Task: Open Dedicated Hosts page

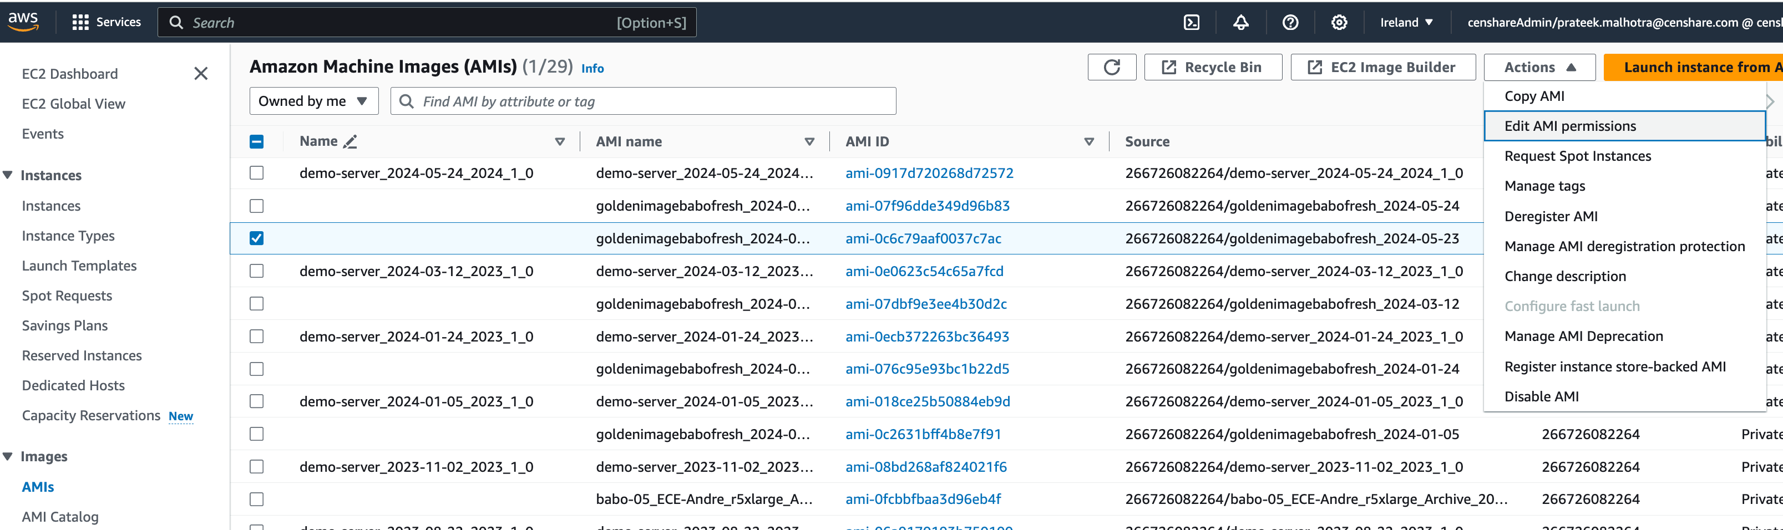Action: [73, 385]
